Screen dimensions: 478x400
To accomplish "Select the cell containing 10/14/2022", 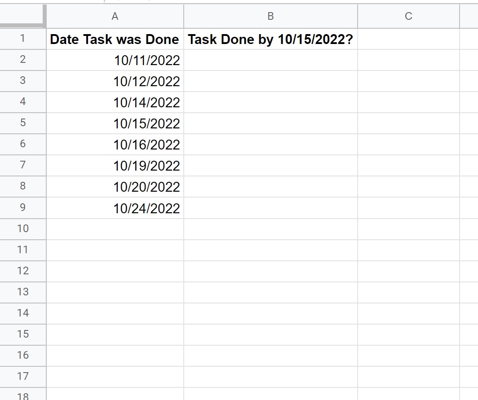I will pyautogui.click(x=115, y=102).
